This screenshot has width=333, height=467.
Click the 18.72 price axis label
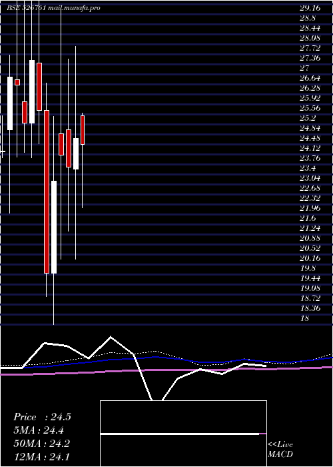click(310, 298)
